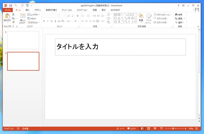Viewport: 204px width, 134px height.
Task: Click the Save icon in quick access toolbar
Action: point(11,5)
